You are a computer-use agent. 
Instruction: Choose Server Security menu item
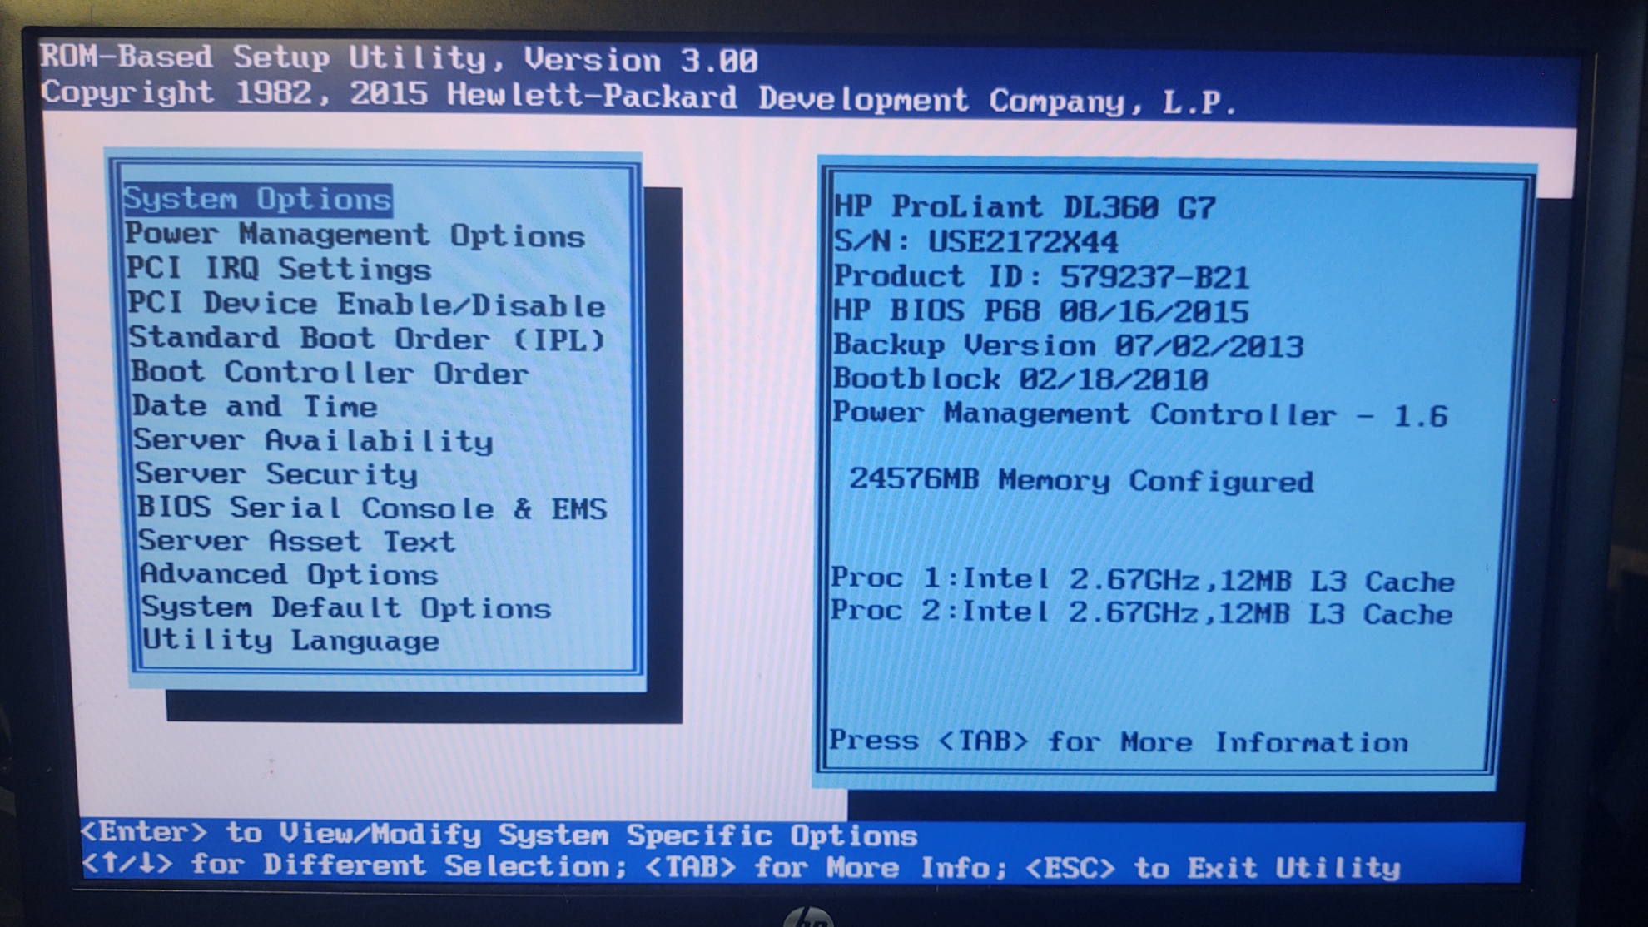pyautogui.click(x=276, y=474)
